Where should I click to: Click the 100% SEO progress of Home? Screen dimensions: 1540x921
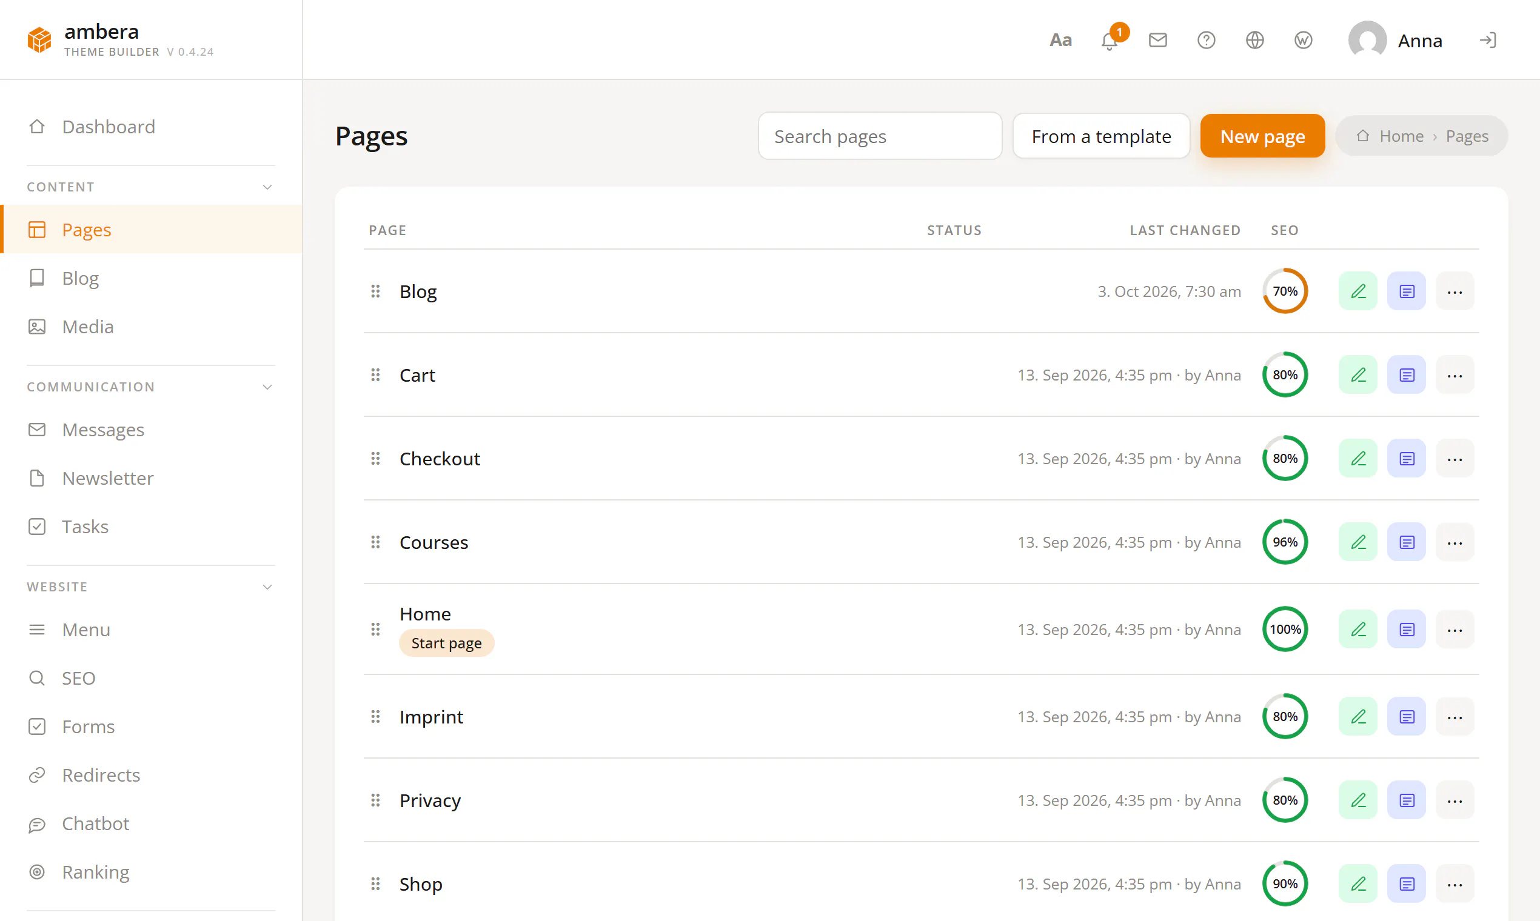[1285, 630]
